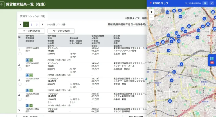The image size is (216, 117).
Task: Select map marker 37
Action: [214, 29]
